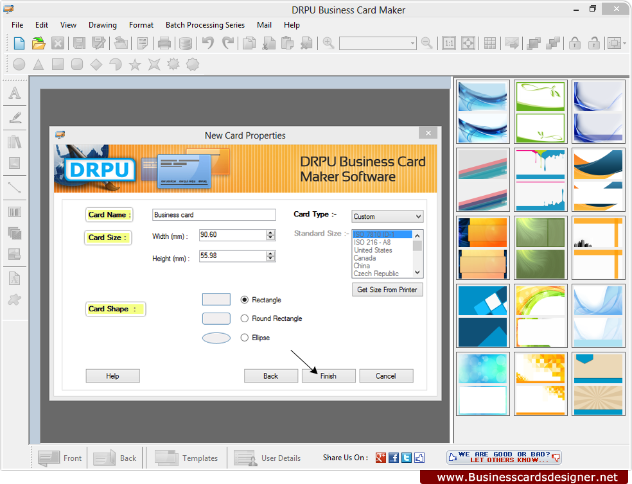Image resolution: width=632 pixels, height=484 pixels.
Task: Click the database toolbar icon
Action: point(186,43)
